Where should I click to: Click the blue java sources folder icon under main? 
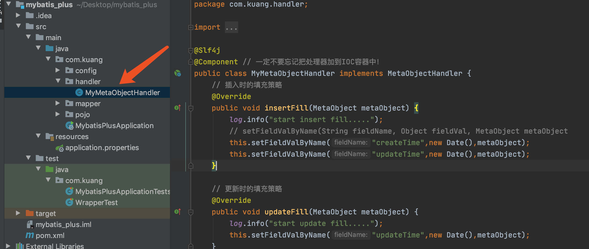point(49,48)
